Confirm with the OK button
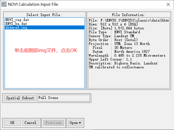 click(x=12, y=123)
